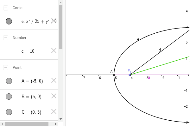Click the vertical scrollbar thumb
The height and width of the screenshot is (127, 190).
(x=61, y=27)
